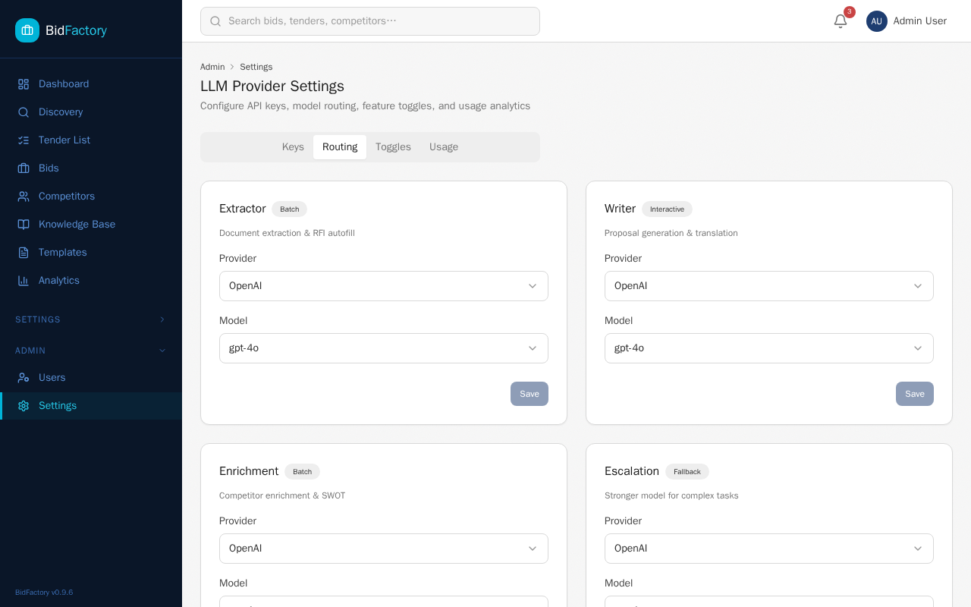The width and height of the screenshot is (971, 607).
Task: Click the search magnifier icon in top bar
Action: [x=215, y=21]
